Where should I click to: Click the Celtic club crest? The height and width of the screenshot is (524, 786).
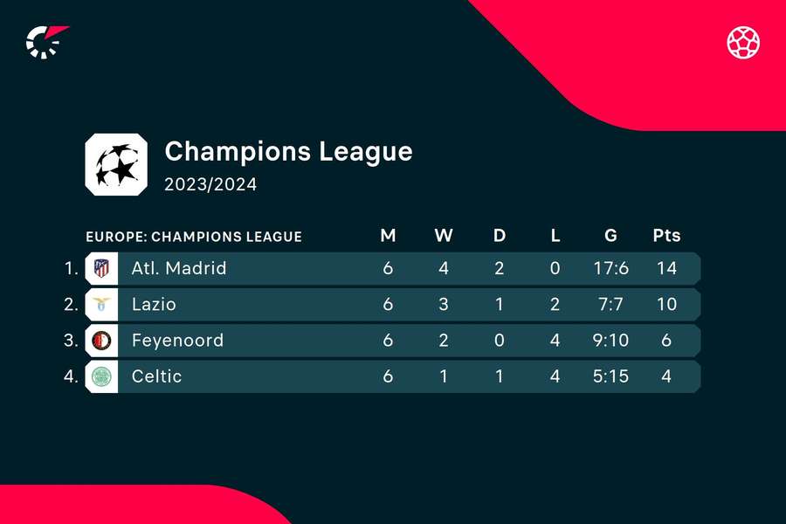click(x=102, y=376)
